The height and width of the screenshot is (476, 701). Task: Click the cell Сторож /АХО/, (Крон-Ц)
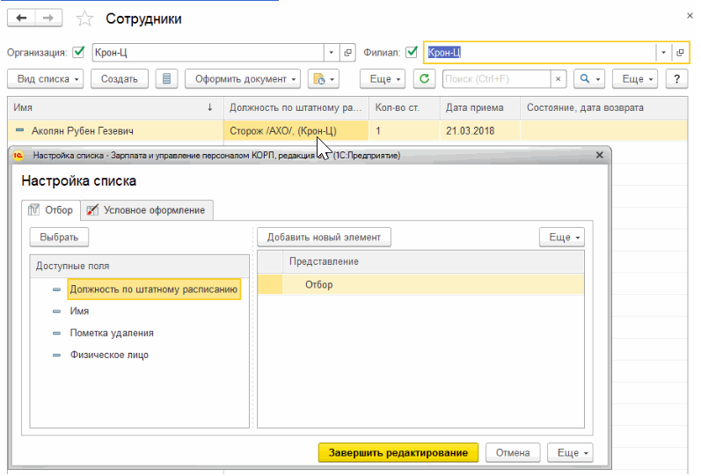296,131
